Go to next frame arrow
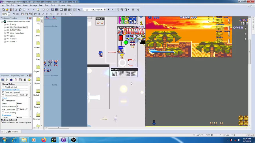Image resolution: width=255 pixels, height=143 pixels. [112, 10]
